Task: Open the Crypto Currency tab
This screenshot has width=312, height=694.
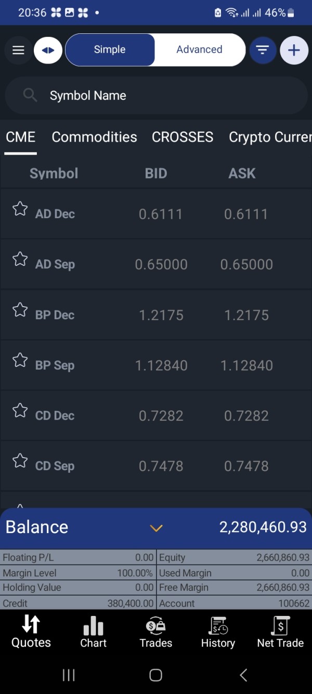Action: click(x=270, y=137)
